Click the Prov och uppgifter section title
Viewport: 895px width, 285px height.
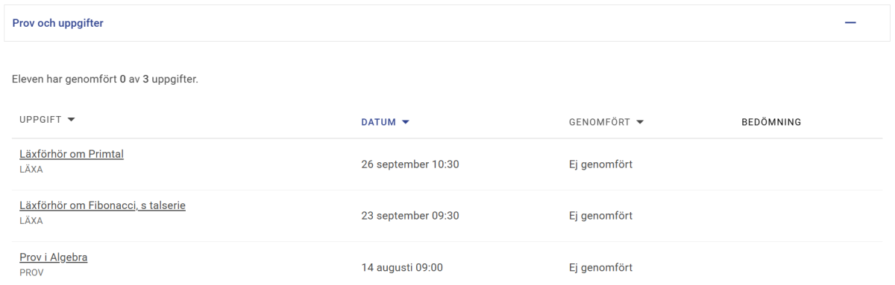[58, 23]
